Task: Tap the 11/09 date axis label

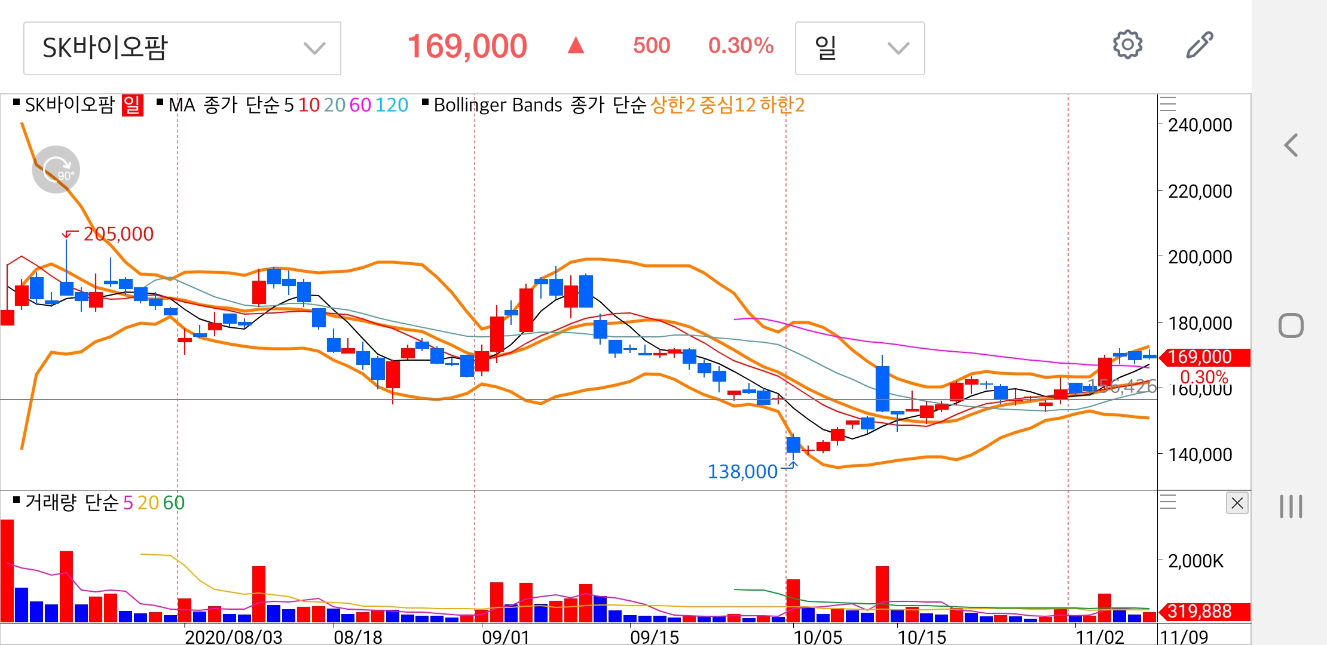Action: pyautogui.click(x=1184, y=637)
